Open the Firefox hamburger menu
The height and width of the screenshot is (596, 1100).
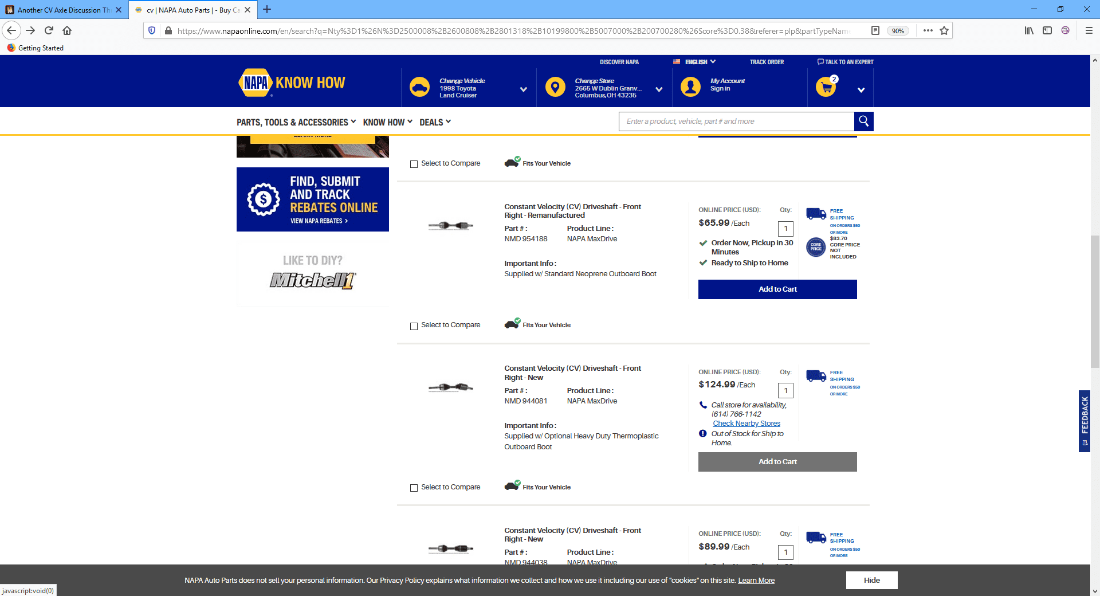pos(1089,30)
